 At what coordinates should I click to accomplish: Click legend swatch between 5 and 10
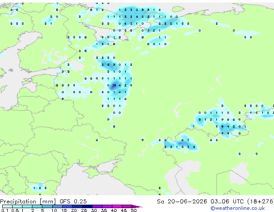[47, 206]
